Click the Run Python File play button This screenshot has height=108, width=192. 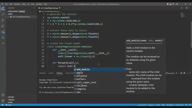[x=182, y=8]
